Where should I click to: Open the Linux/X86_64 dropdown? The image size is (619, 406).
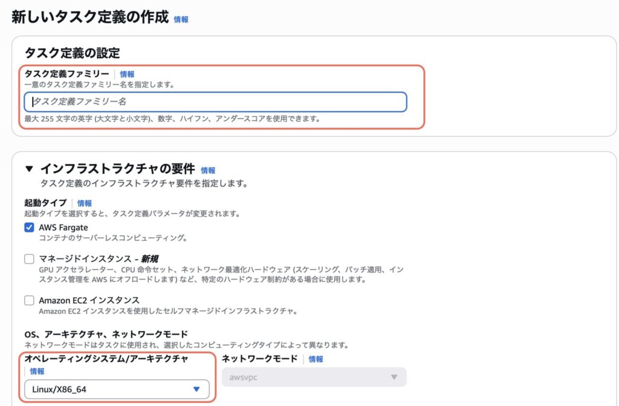click(117, 389)
